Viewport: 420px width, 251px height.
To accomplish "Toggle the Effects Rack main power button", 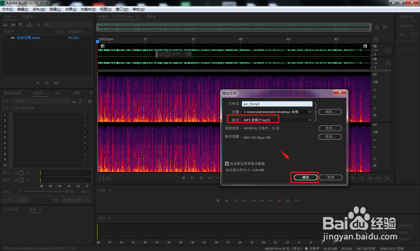I will (x=4, y=200).
